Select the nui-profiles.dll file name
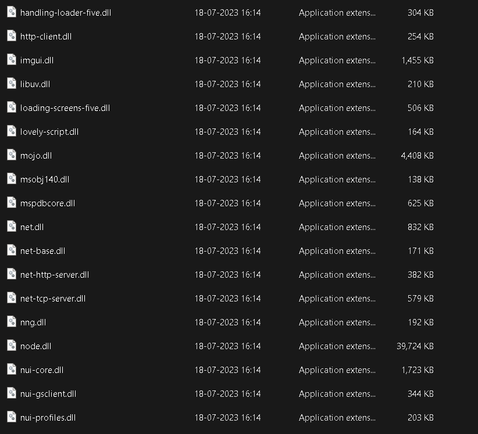The width and height of the screenshot is (478, 434). coord(48,418)
